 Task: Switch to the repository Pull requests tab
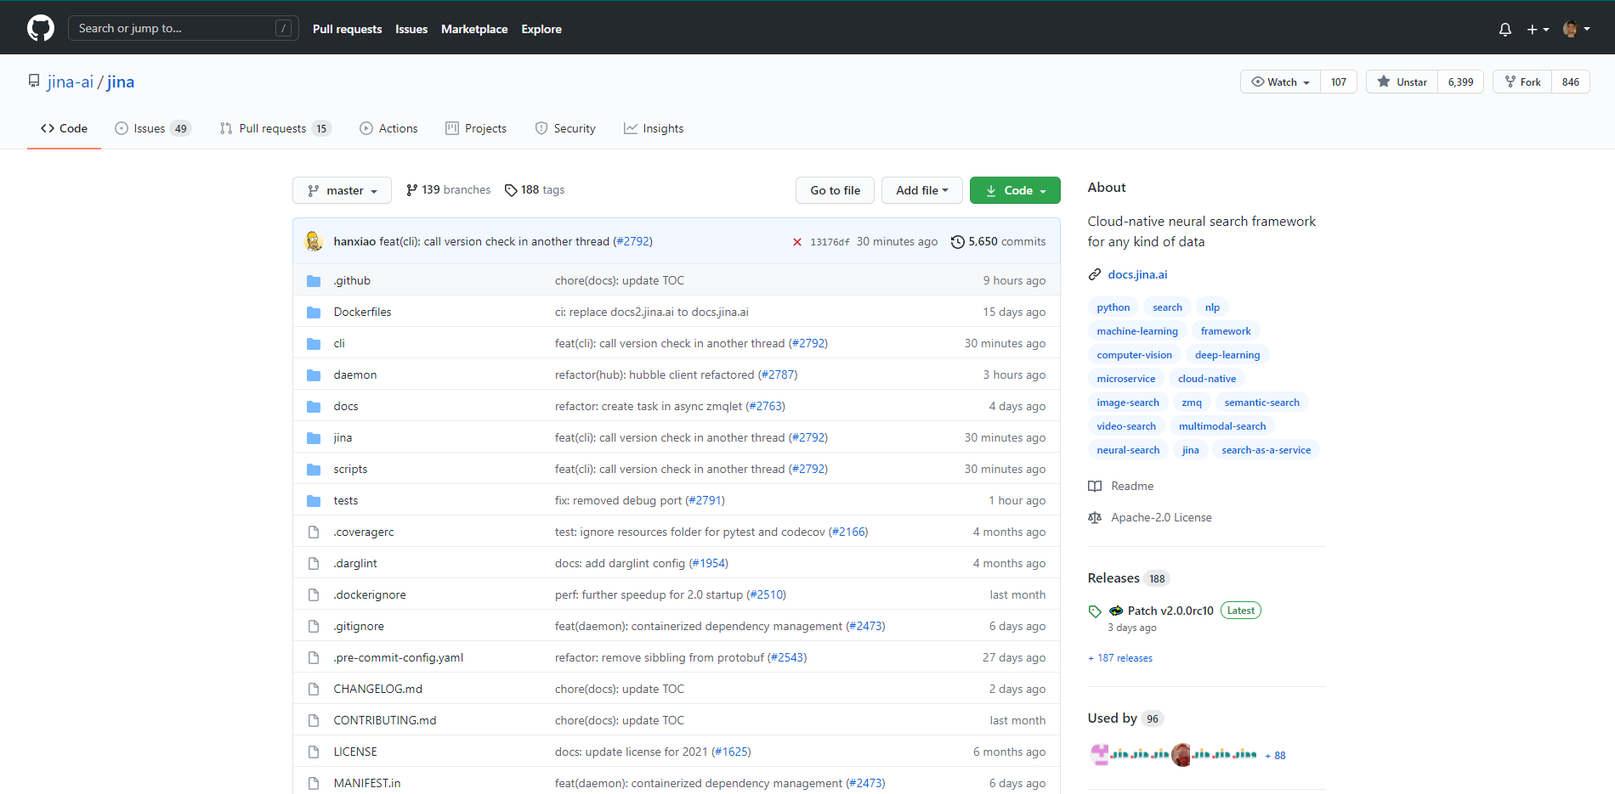(x=275, y=128)
